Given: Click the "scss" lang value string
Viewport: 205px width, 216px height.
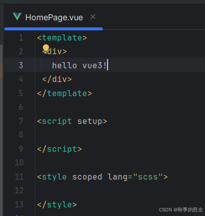Looking at the screenshot, I should click(148, 177).
